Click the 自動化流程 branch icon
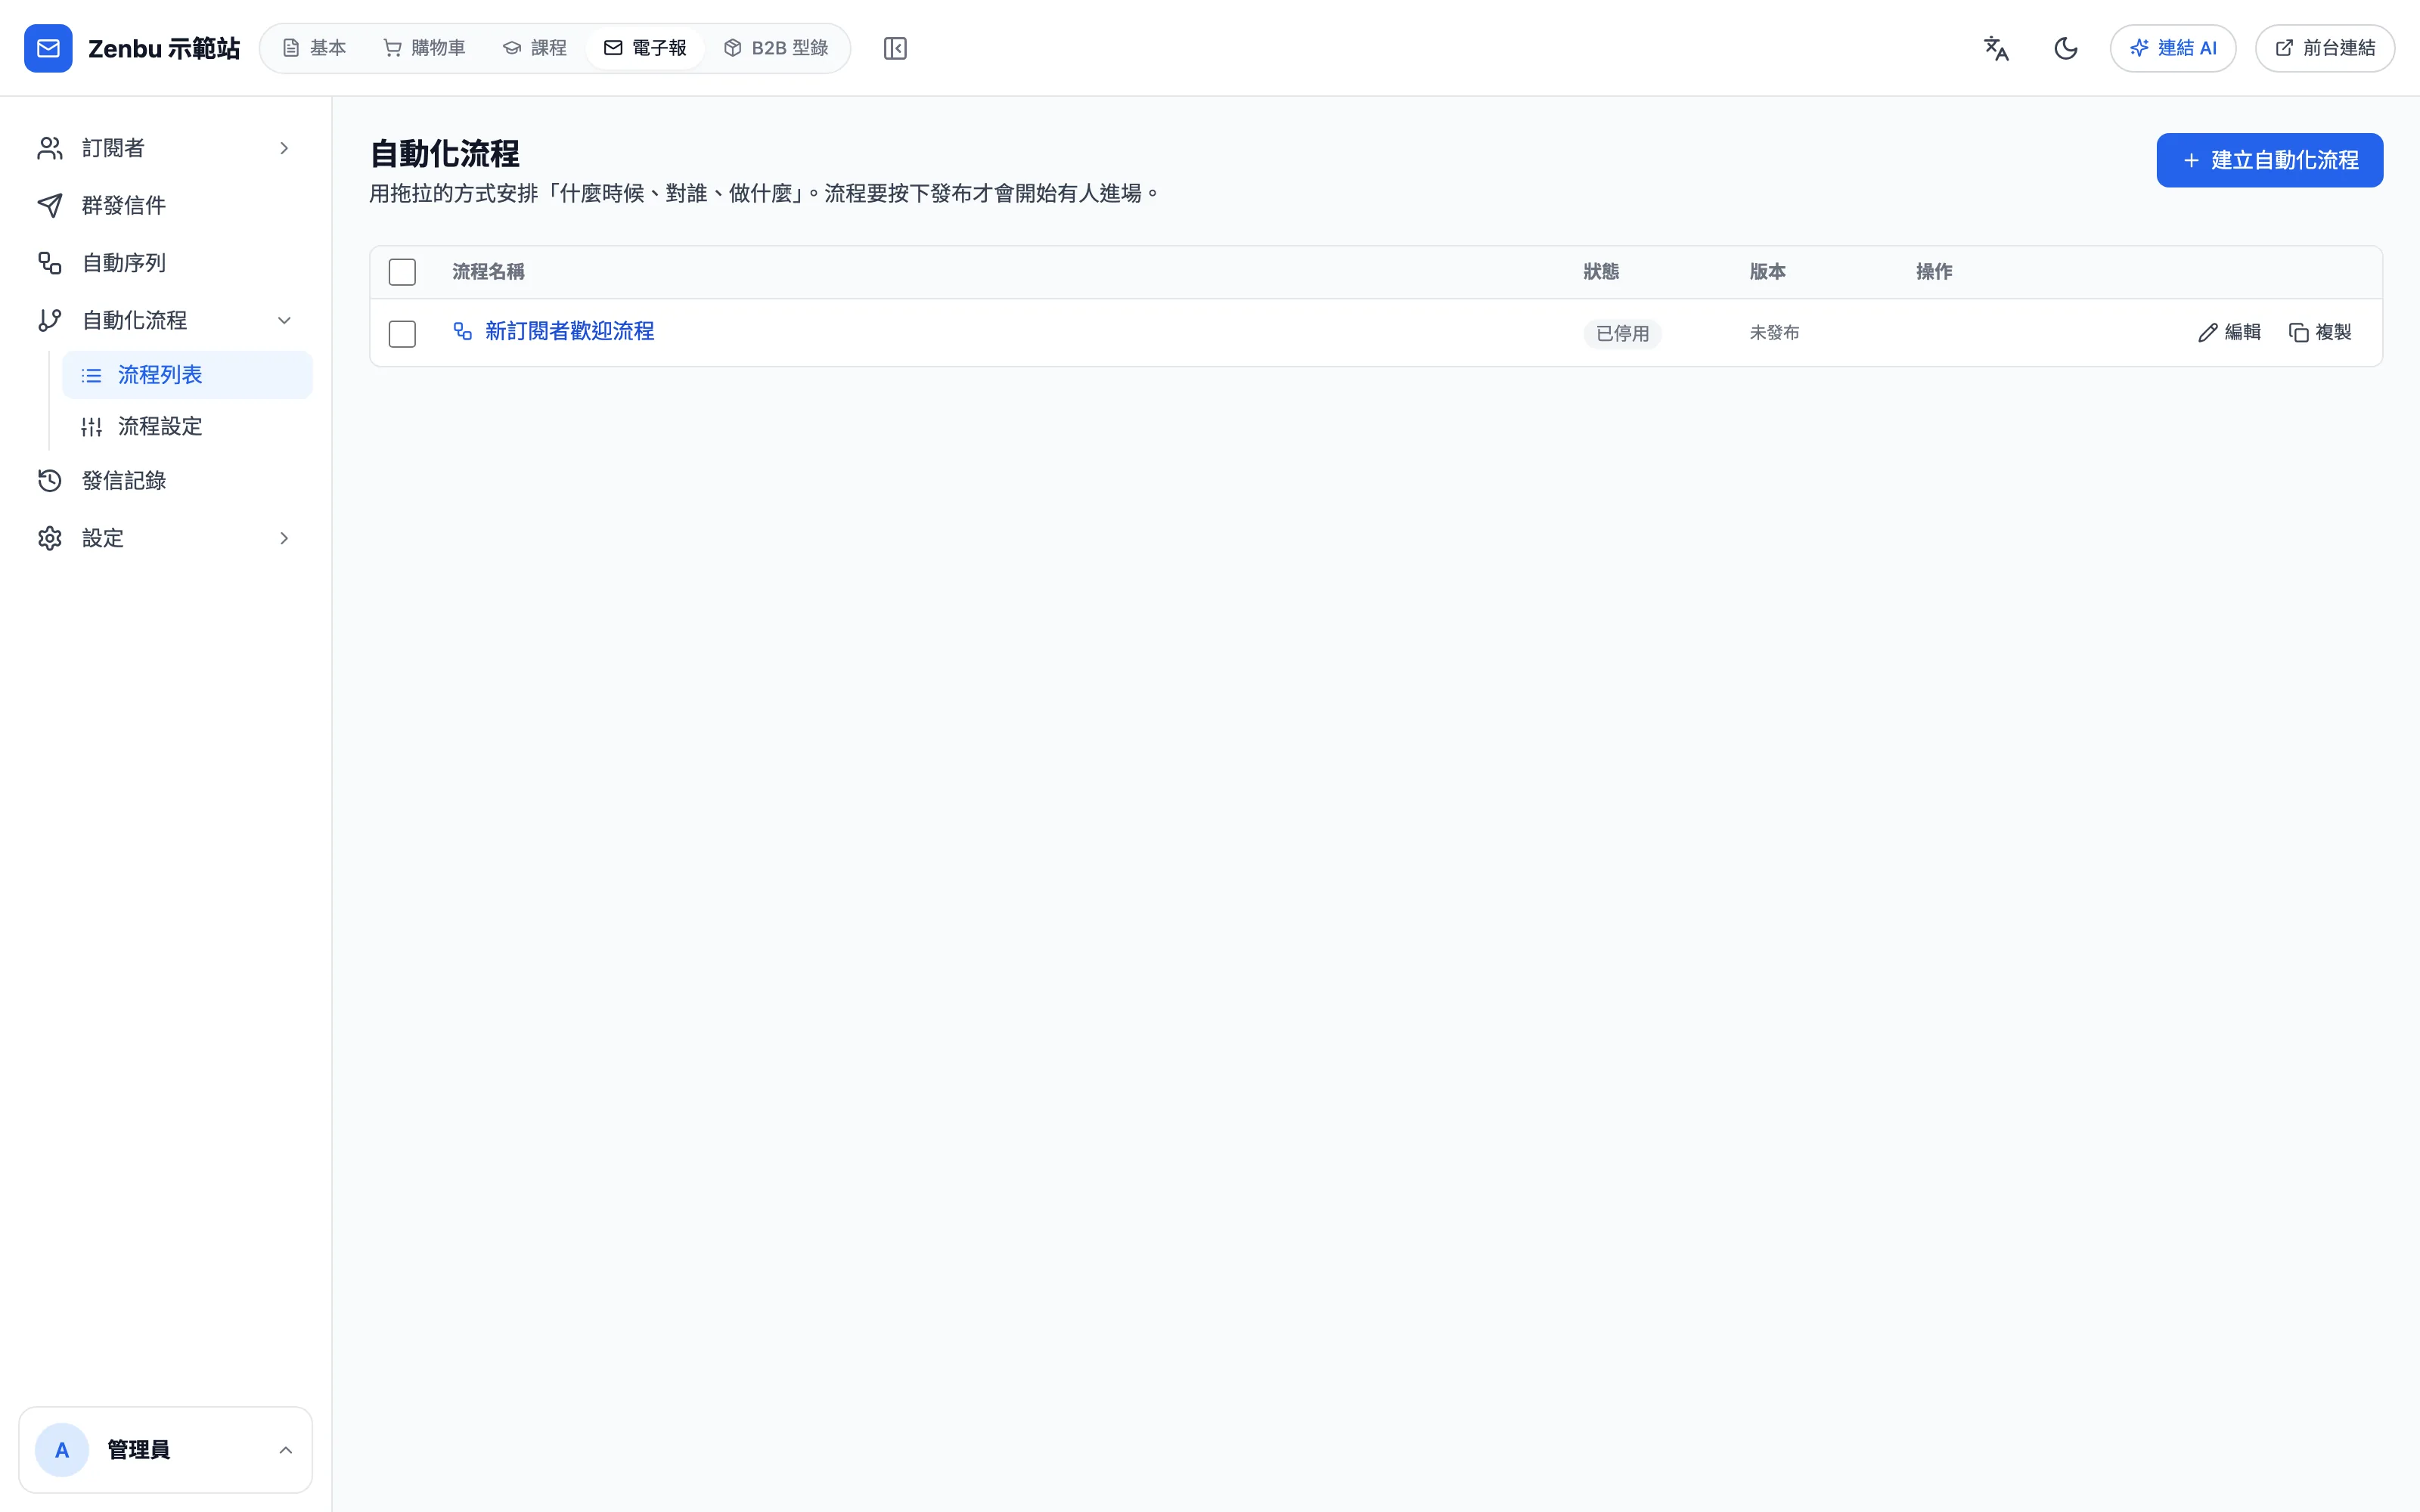Screen dimensions: 2420x1512 [50, 320]
